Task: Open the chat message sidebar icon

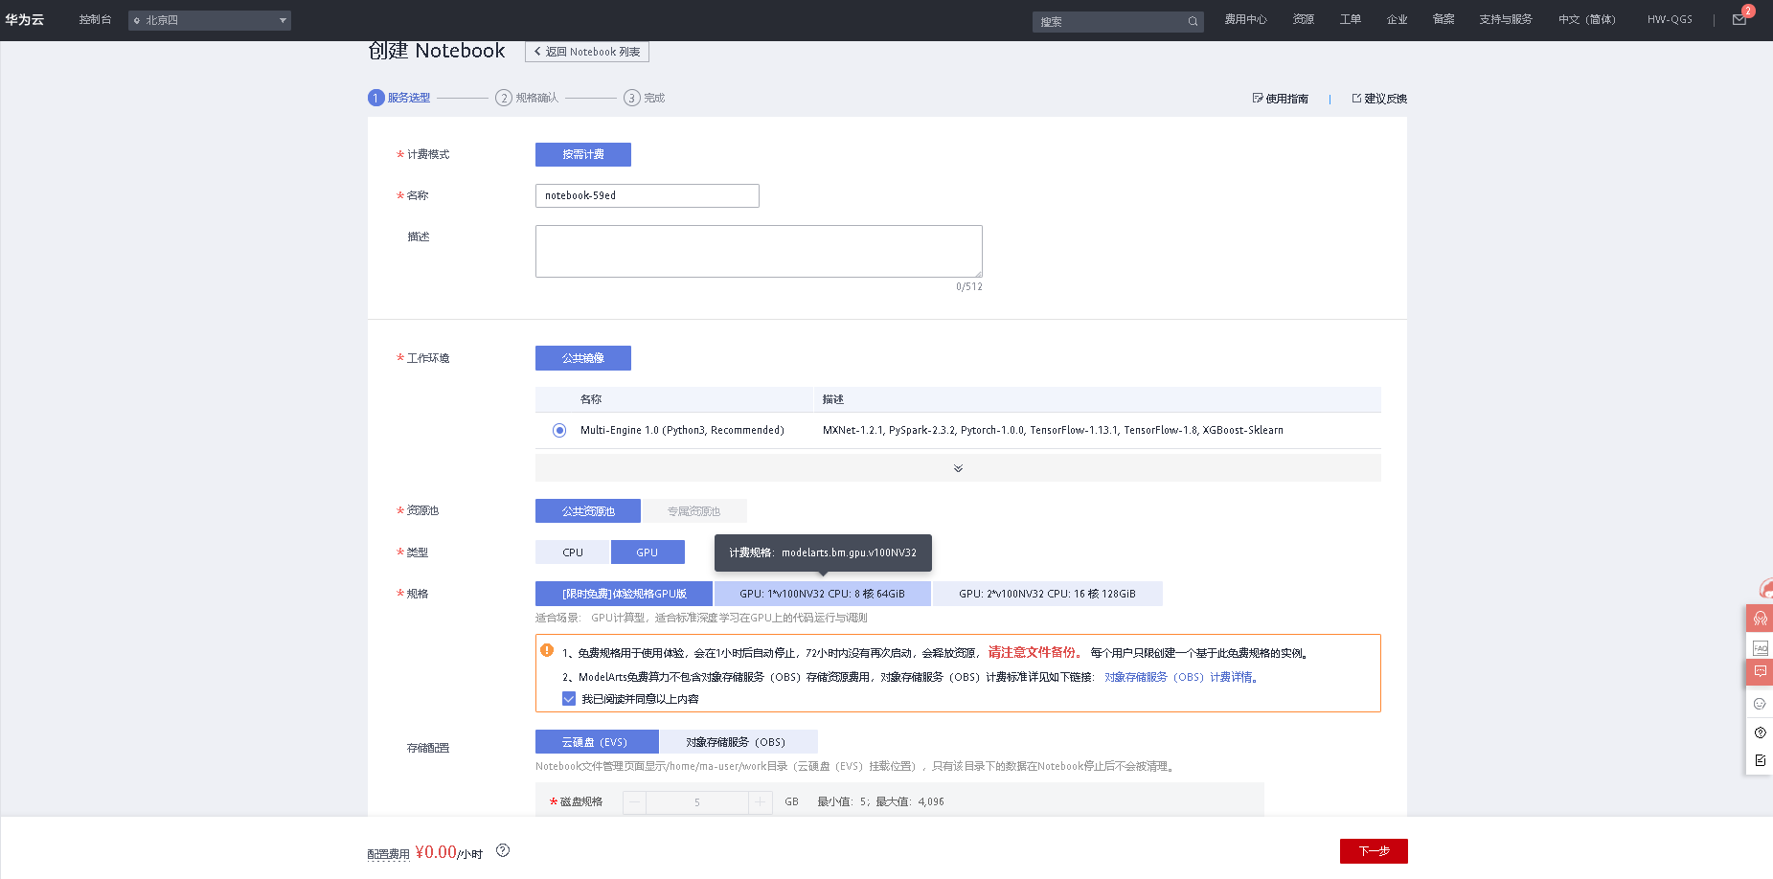Action: 1760,672
